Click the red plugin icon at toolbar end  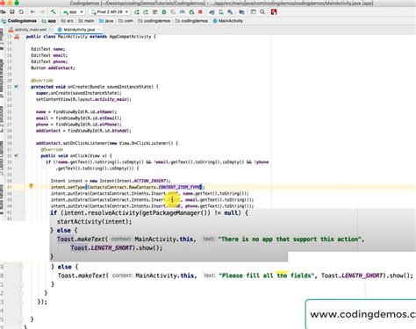tap(274, 12)
